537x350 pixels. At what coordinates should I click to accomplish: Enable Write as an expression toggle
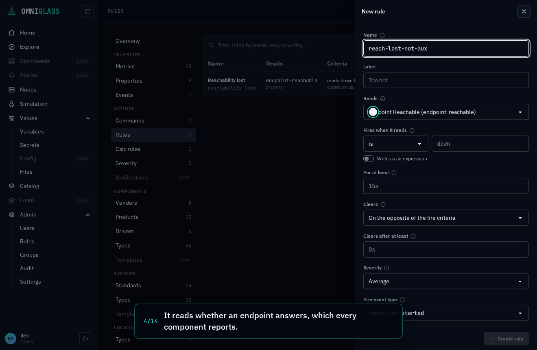[x=369, y=159]
